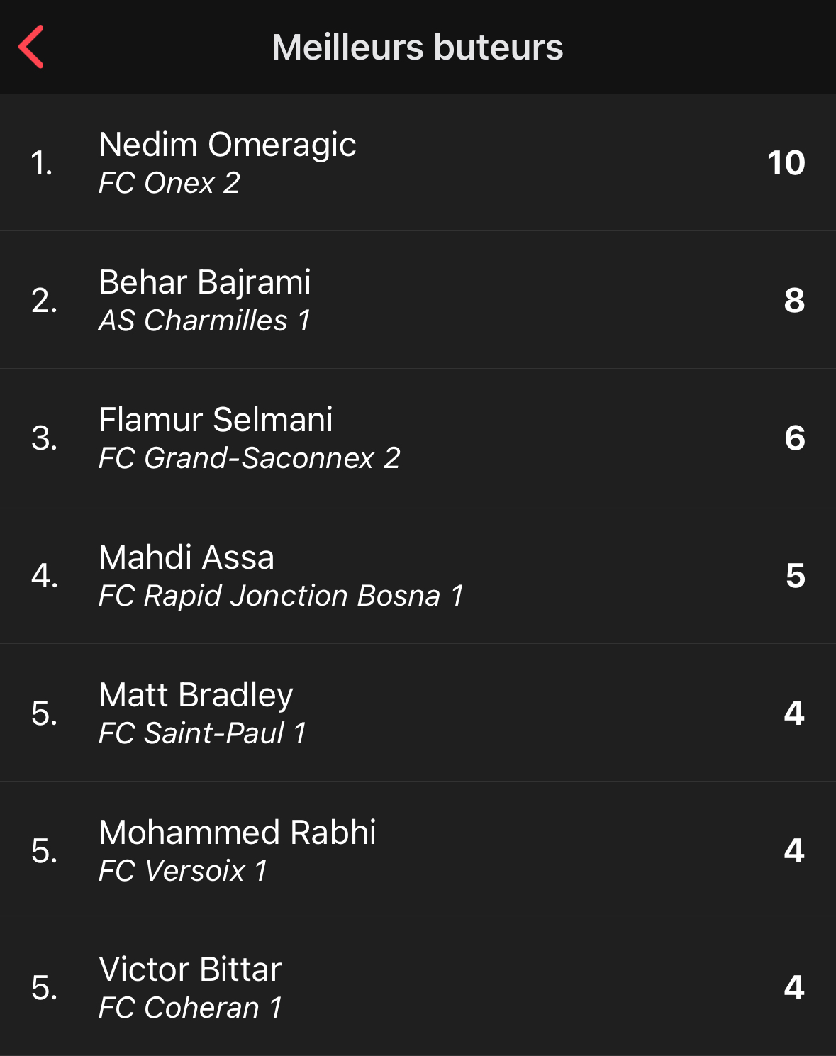
Task: Tap the FC Versoix 1 team label
Action: click(x=183, y=871)
